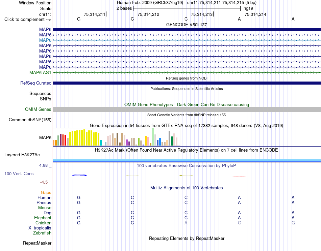
Task: Open the GTEx Gene Expression track title
Action: tap(187, 125)
